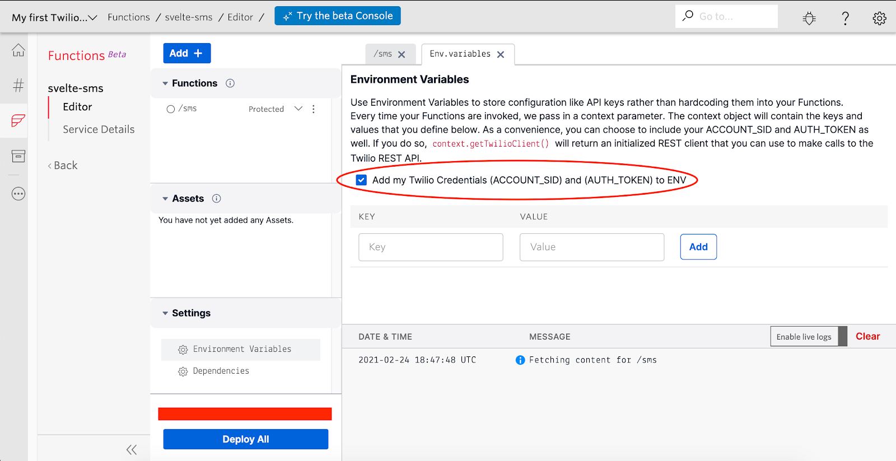Open Environment Variables settings item
The image size is (896, 461).
(x=241, y=350)
